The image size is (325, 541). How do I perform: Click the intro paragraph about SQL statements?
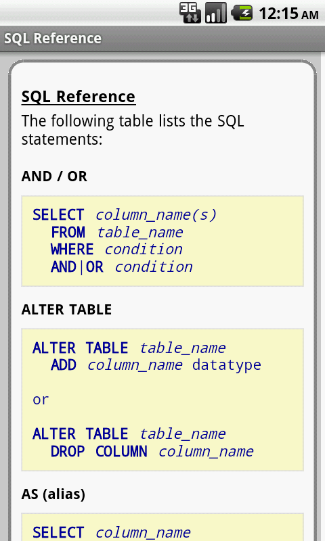pos(133,130)
